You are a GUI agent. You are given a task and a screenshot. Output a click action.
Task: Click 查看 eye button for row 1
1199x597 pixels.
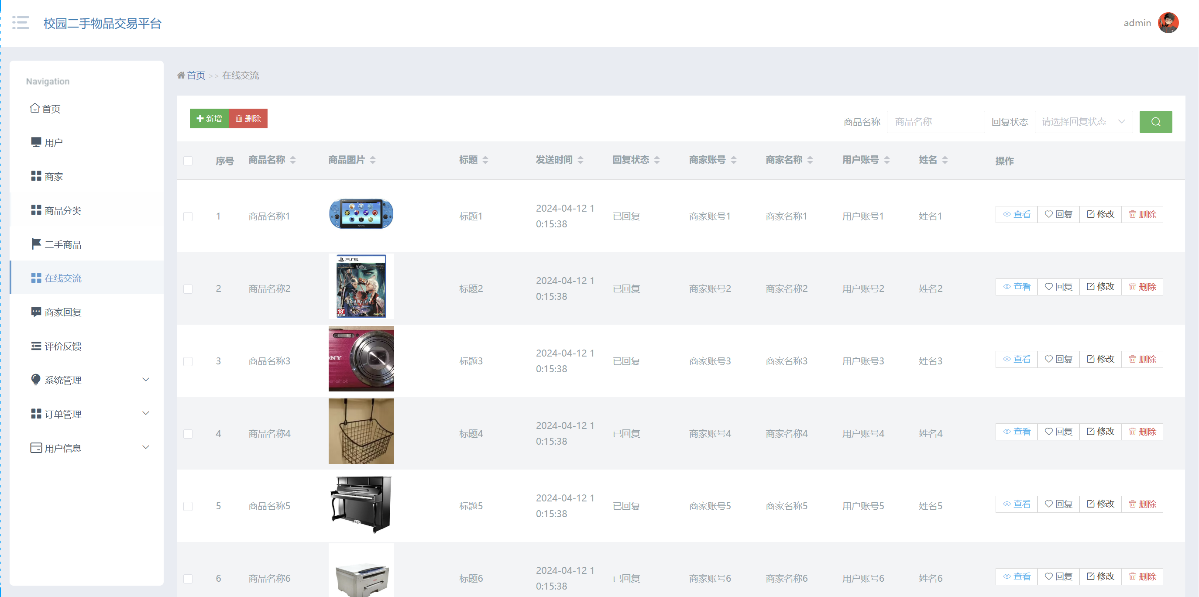[1016, 215]
